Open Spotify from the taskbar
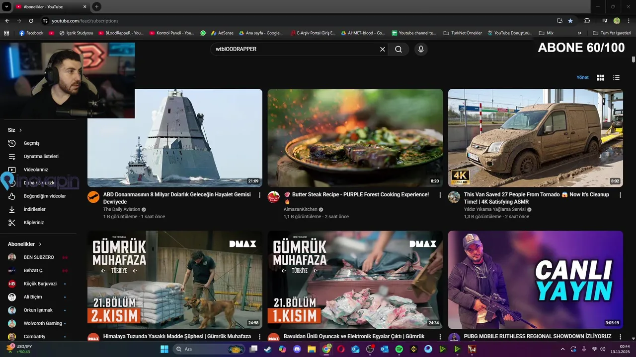 (399, 349)
